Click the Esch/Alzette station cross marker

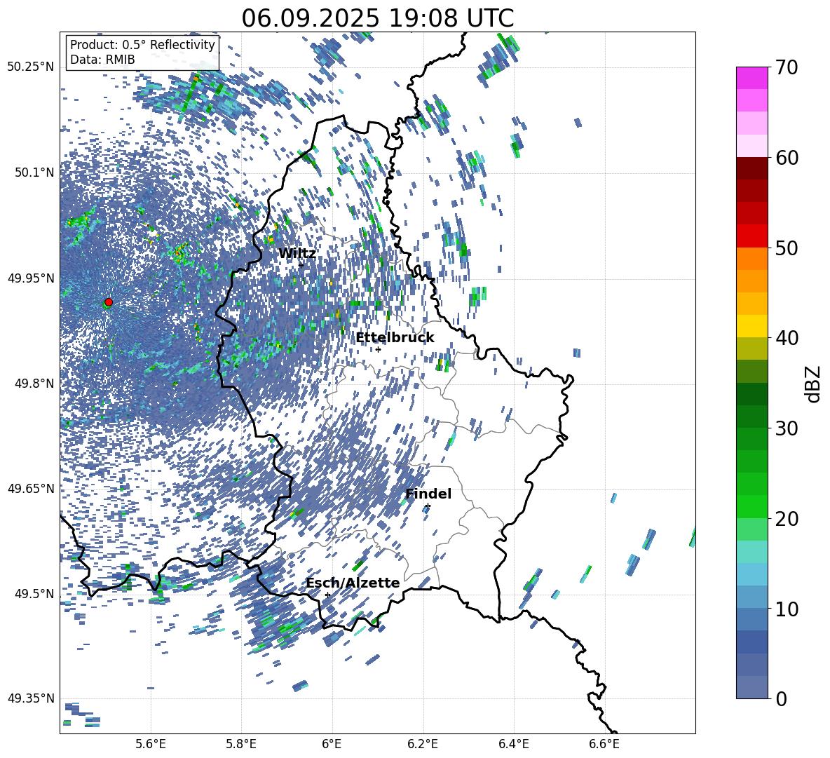[327, 595]
